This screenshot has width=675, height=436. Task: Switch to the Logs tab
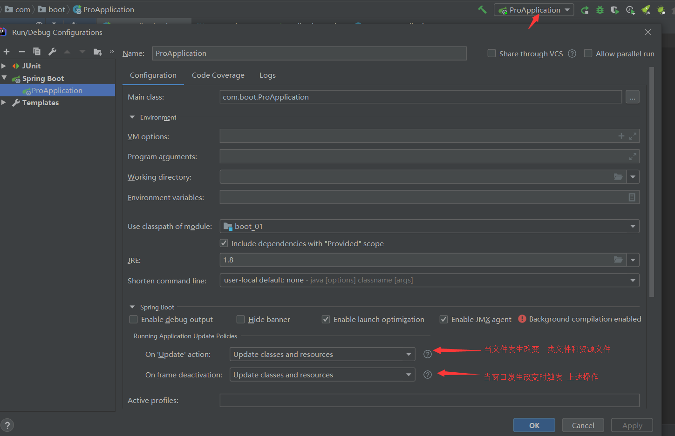tap(267, 75)
